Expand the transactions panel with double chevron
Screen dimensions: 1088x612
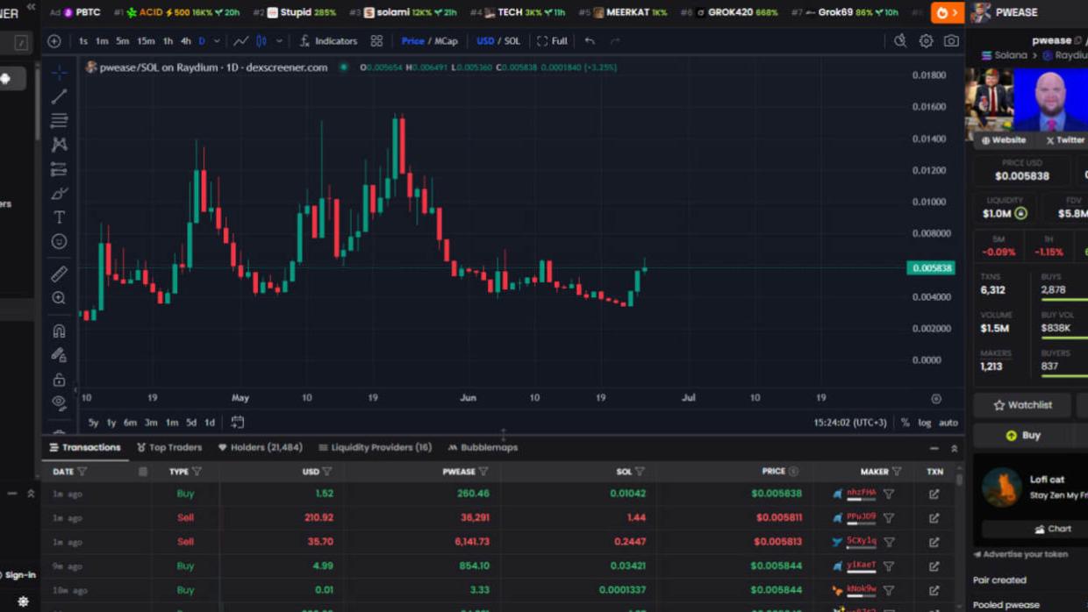tap(955, 448)
